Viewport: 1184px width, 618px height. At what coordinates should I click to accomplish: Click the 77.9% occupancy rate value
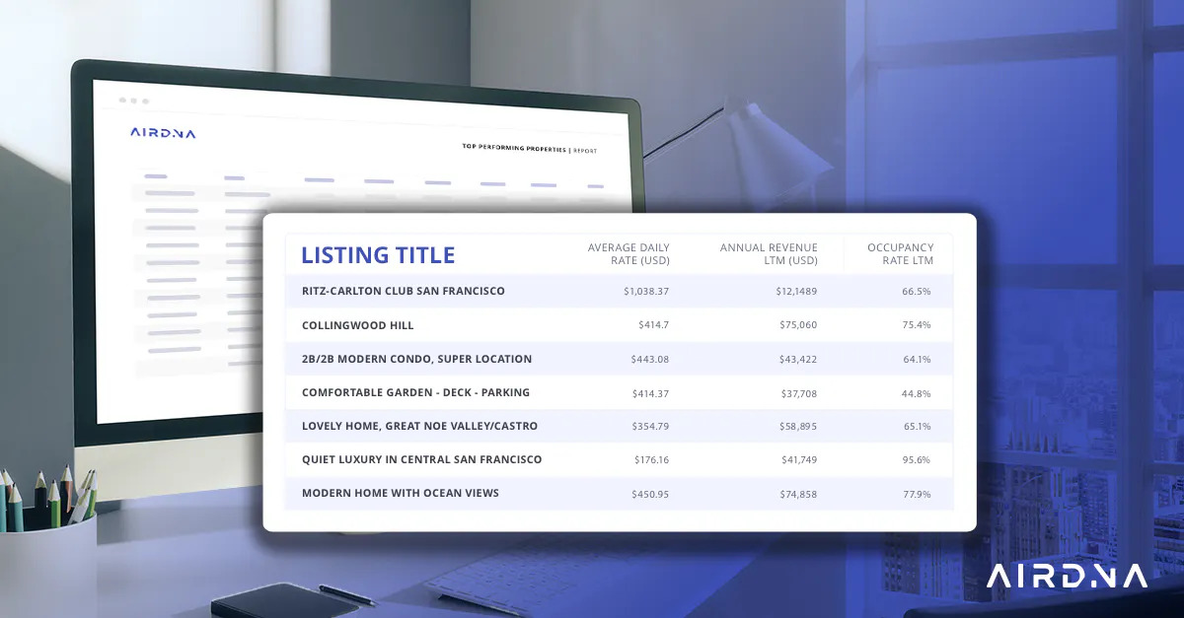[x=918, y=493]
